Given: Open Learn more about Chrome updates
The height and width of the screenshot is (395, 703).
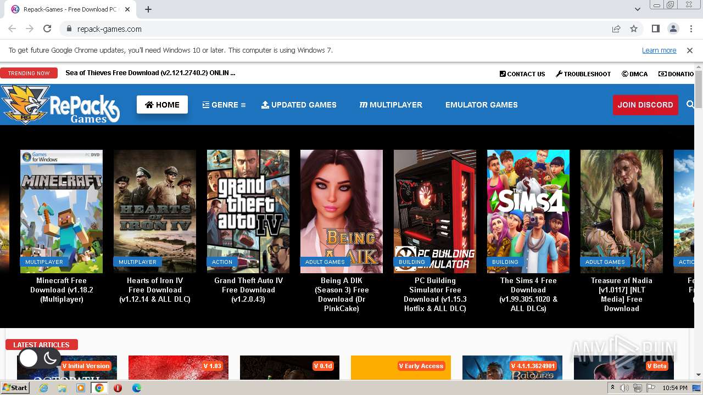Looking at the screenshot, I should [x=659, y=50].
